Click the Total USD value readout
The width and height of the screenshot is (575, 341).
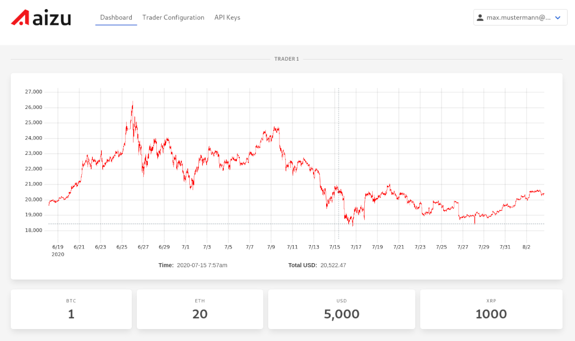(333, 265)
